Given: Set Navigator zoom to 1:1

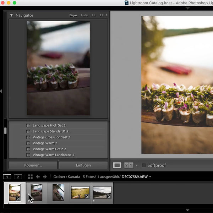Looking at the screenshot, I should [x=94, y=16].
